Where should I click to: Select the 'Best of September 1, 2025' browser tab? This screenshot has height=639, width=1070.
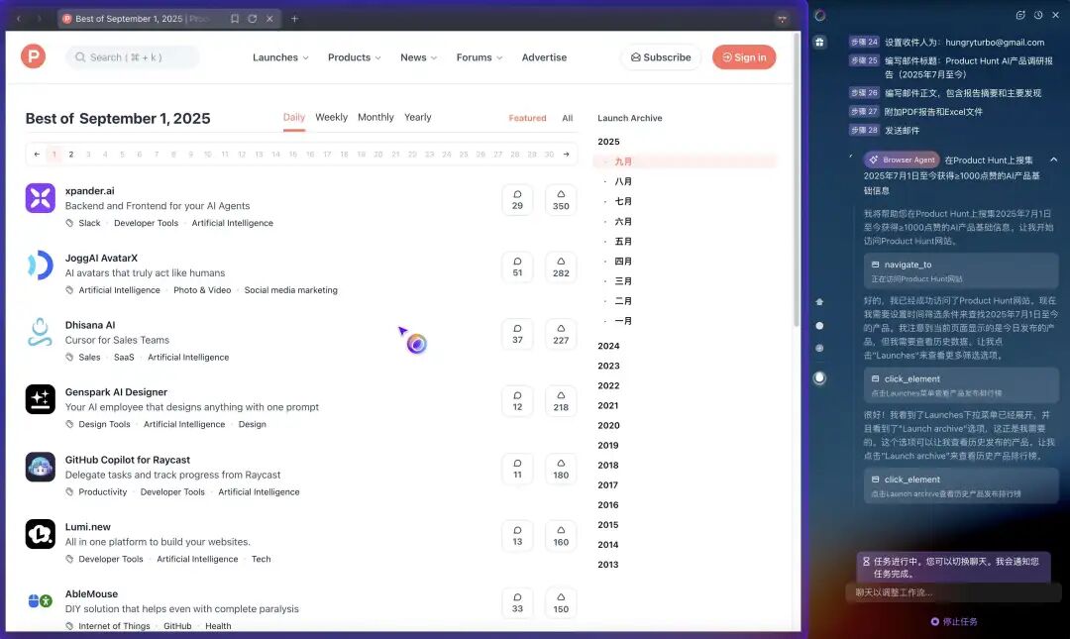pos(168,19)
